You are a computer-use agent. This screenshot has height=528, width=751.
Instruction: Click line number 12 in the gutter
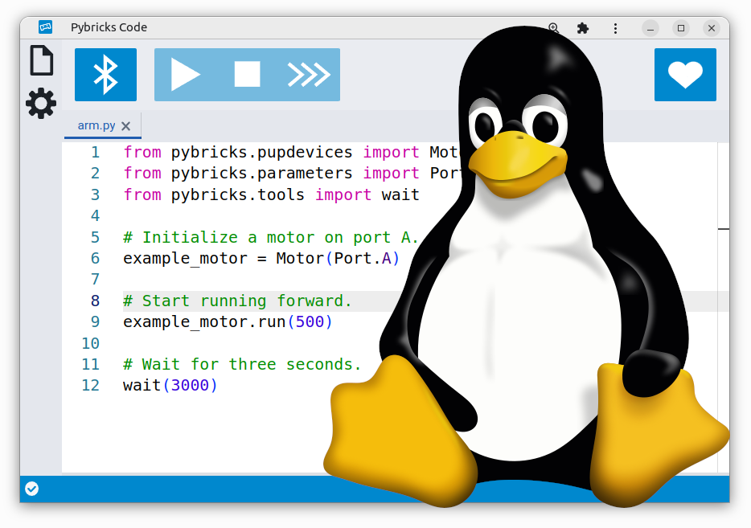pyautogui.click(x=91, y=385)
